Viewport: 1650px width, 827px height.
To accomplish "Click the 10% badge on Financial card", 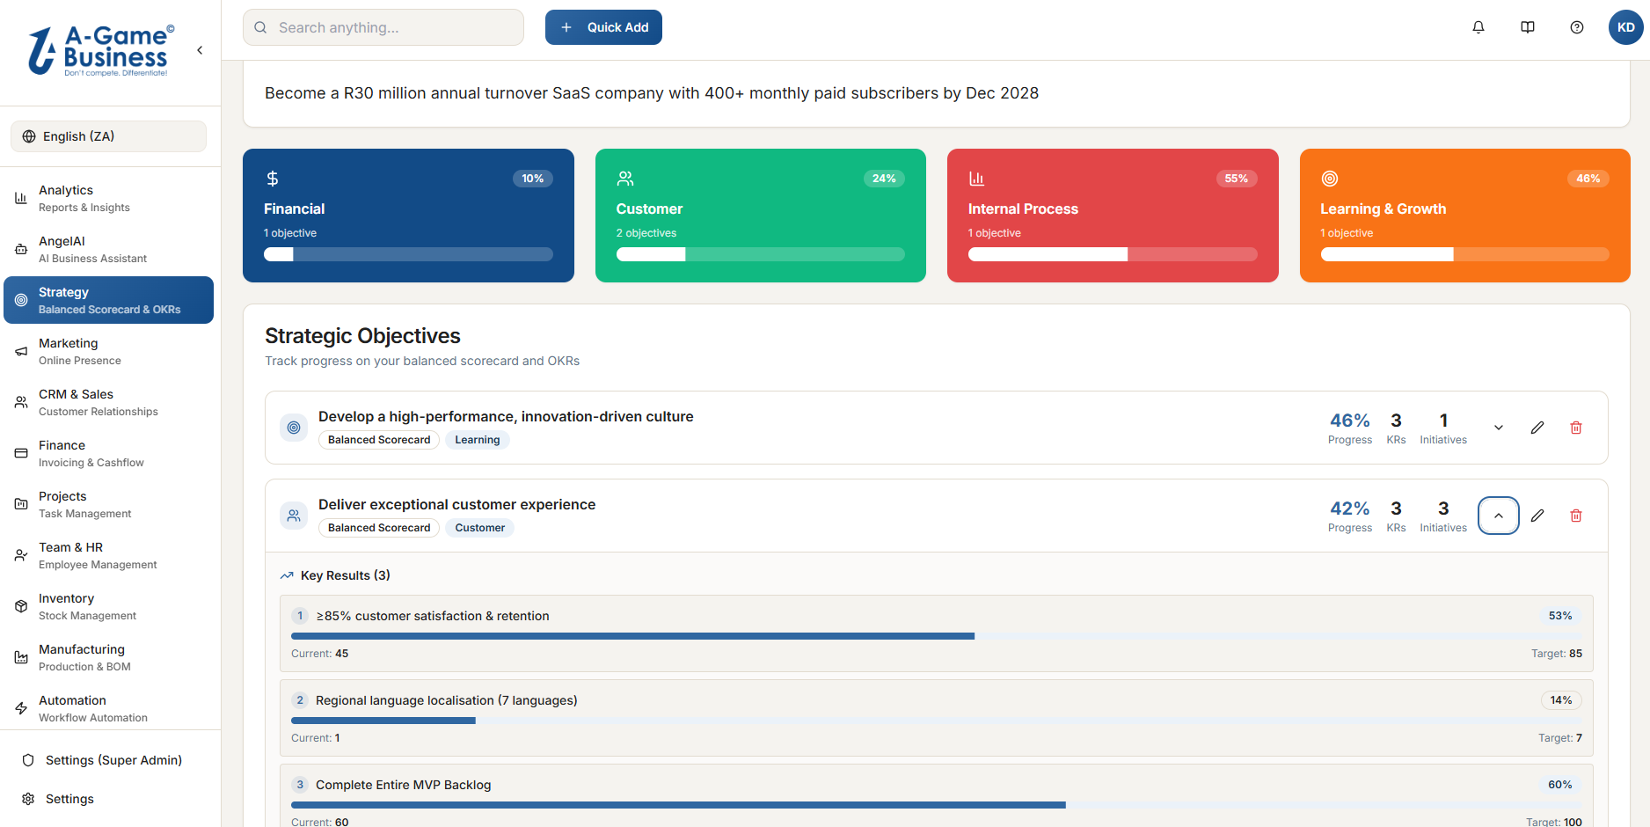I will (x=533, y=179).
